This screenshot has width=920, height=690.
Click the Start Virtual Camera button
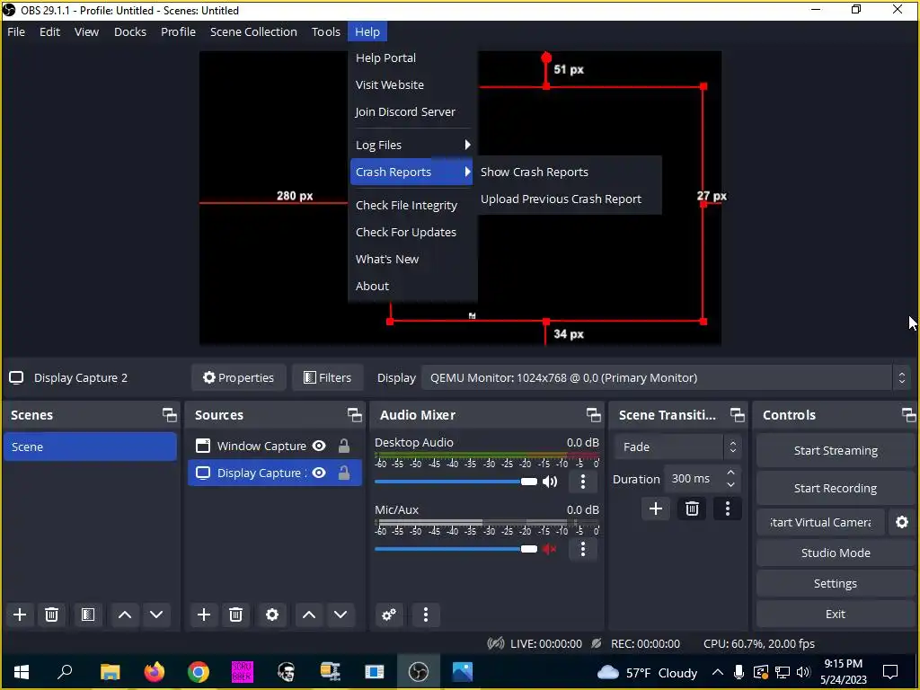tap(820, 522)
